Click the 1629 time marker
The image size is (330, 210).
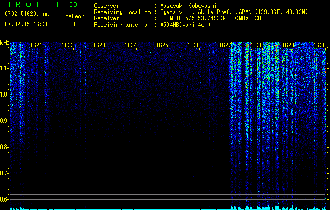pyautogui.click(x=288, y=45)
